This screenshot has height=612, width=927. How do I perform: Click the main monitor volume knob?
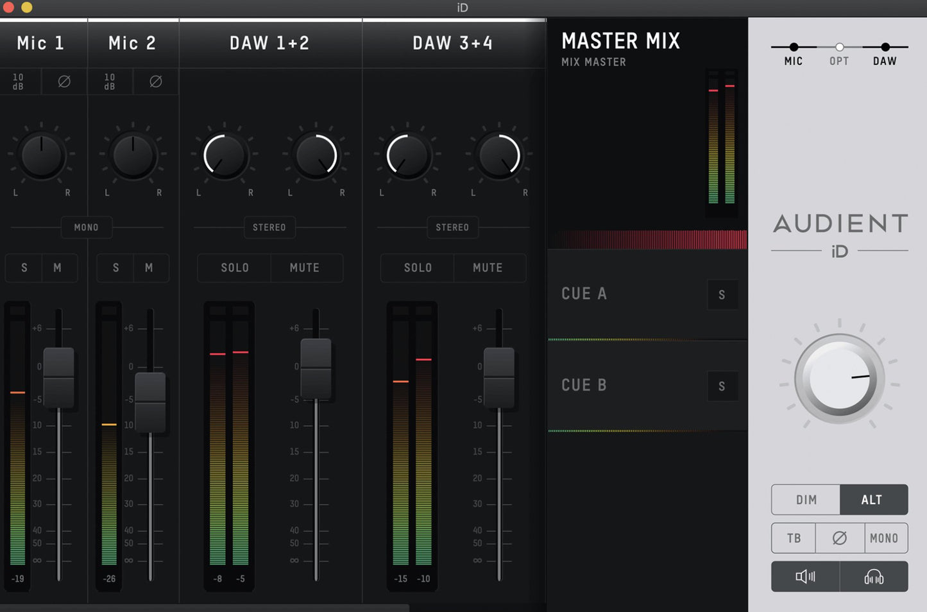point(839,377)
